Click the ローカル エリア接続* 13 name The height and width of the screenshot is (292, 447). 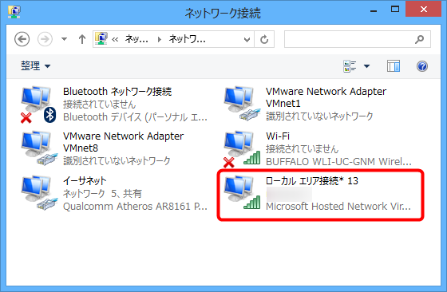(x=312, y=180)
